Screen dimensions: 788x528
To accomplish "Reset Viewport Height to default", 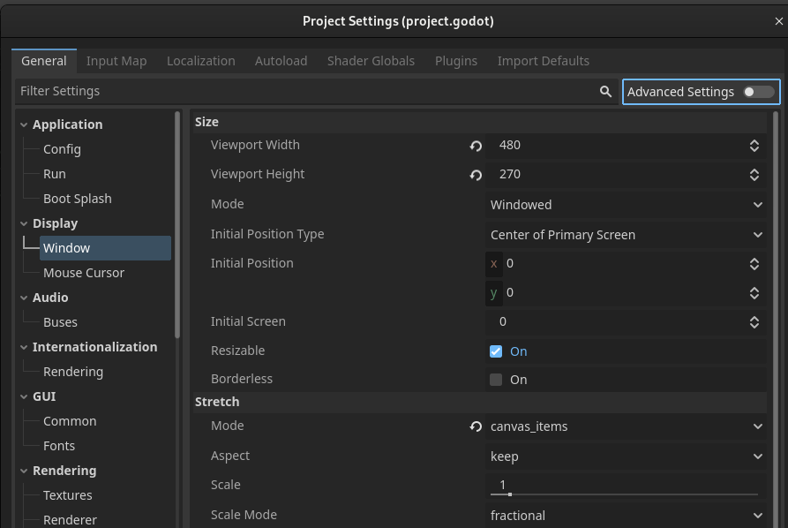I will pyautogui.click(x=476, y=175).
